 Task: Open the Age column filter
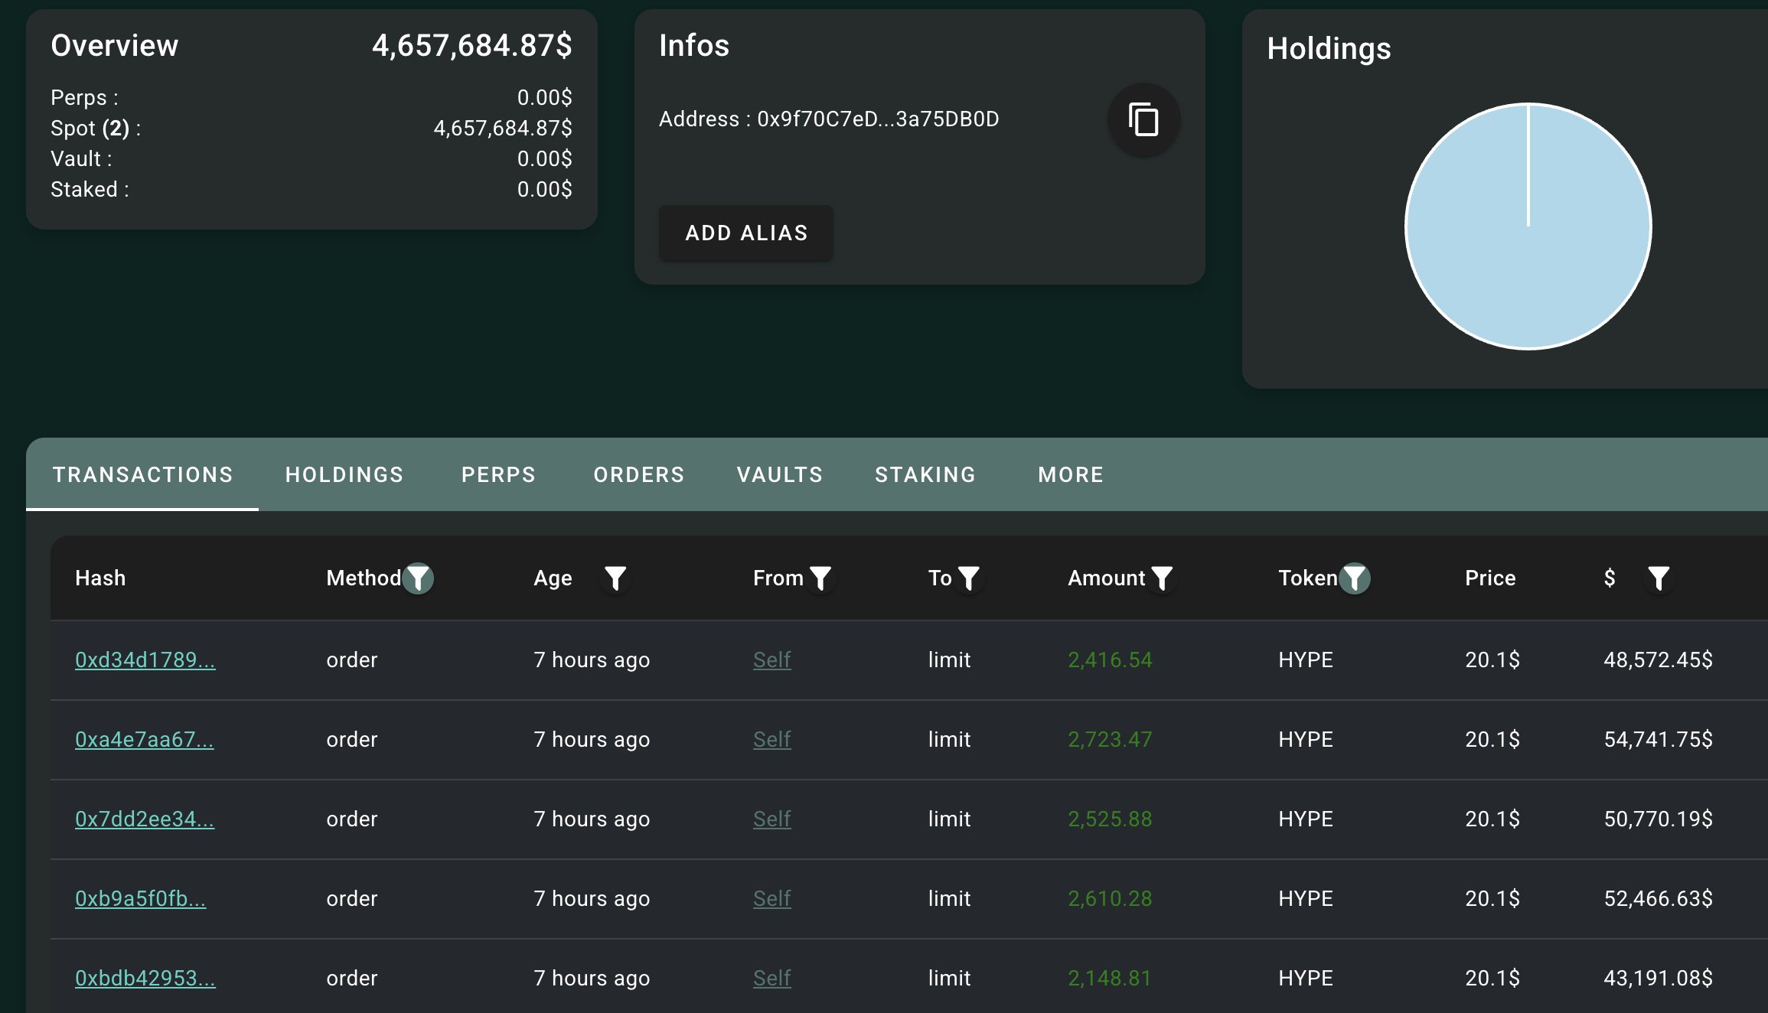click(x=615, y=578)
